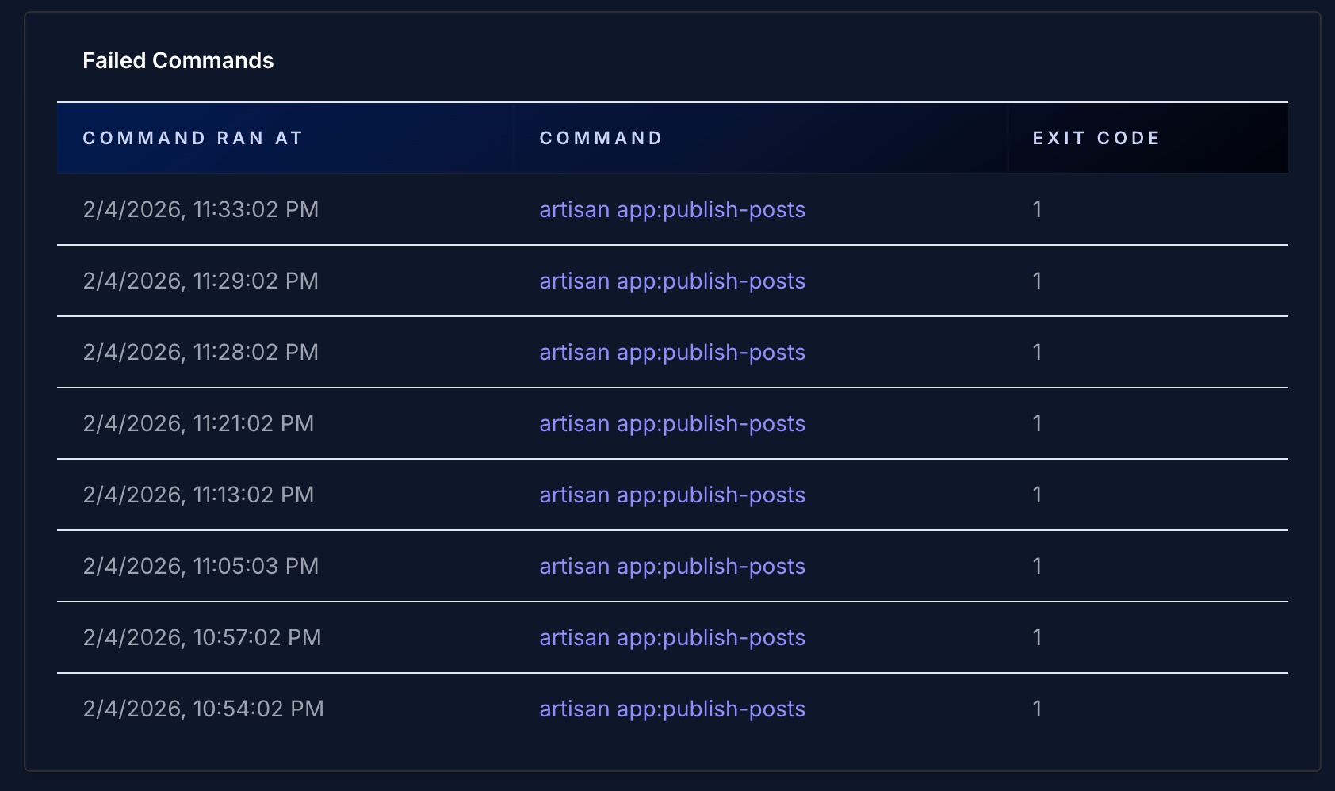Open the failed command run at 11:21:02 PM
1335x791 pixels.
coord(671,423)
